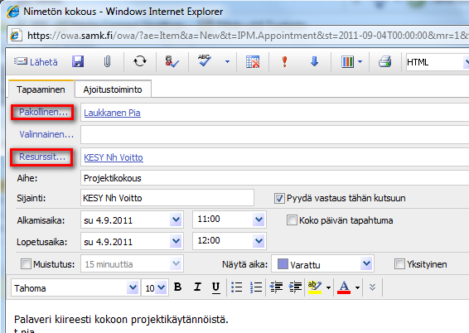
Task: Switch to the Tapaaminen tab
Action: point(41,89)
